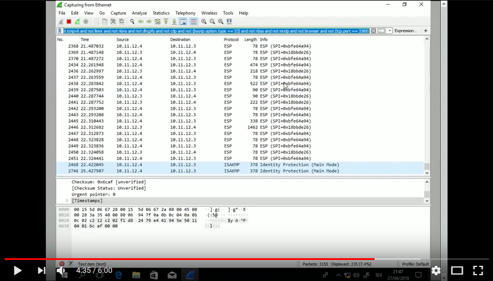Clear the display filter with X
This screenshot has width=493, height=281.
point(373,31)
